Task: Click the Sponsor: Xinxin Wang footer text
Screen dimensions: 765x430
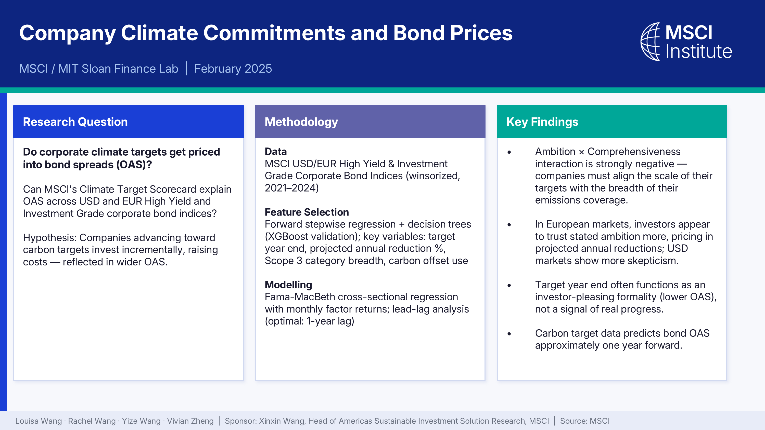Action: 387,421
